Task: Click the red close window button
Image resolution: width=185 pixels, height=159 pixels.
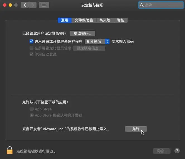Action: [x=5, y=5]
